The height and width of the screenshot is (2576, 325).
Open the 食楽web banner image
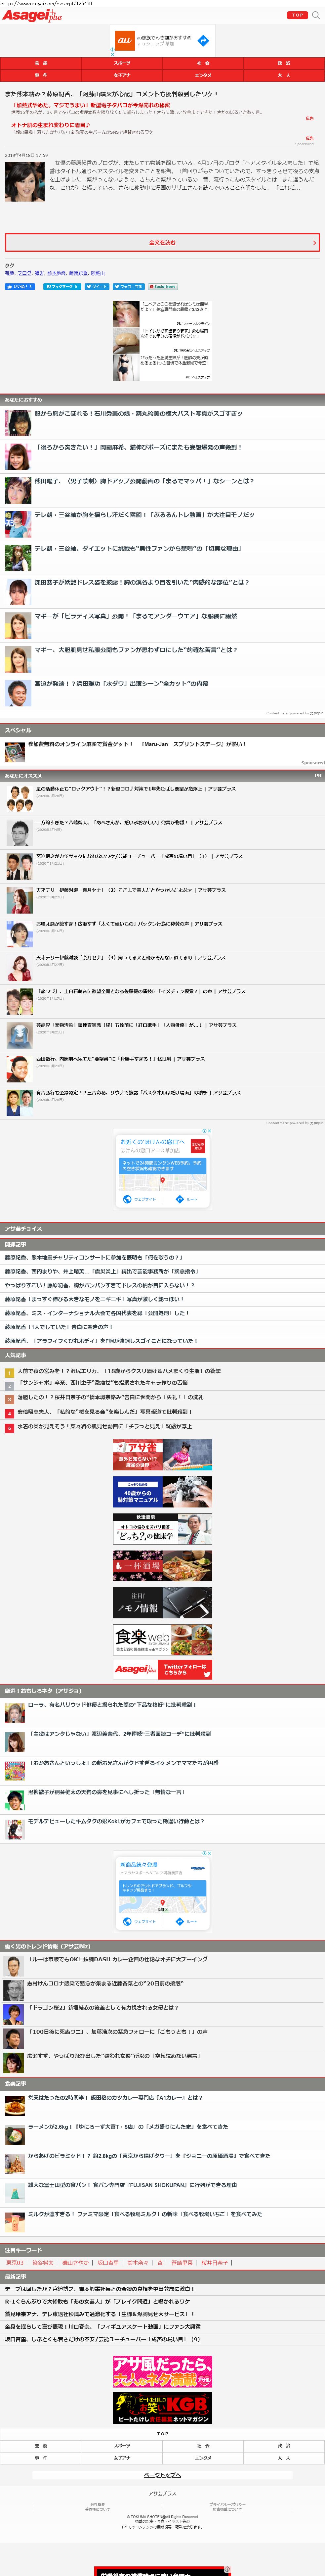click(162, 1638)
